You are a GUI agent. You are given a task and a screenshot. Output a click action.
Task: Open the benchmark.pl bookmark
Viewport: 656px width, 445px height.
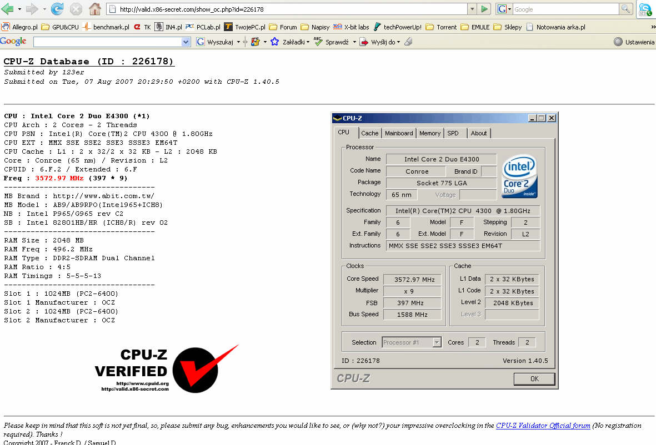(x=106, y=27)
